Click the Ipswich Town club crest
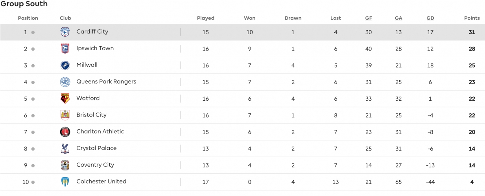Image resolution: width=485 pixels, height=196 pixels. click(x=65, y=49)
